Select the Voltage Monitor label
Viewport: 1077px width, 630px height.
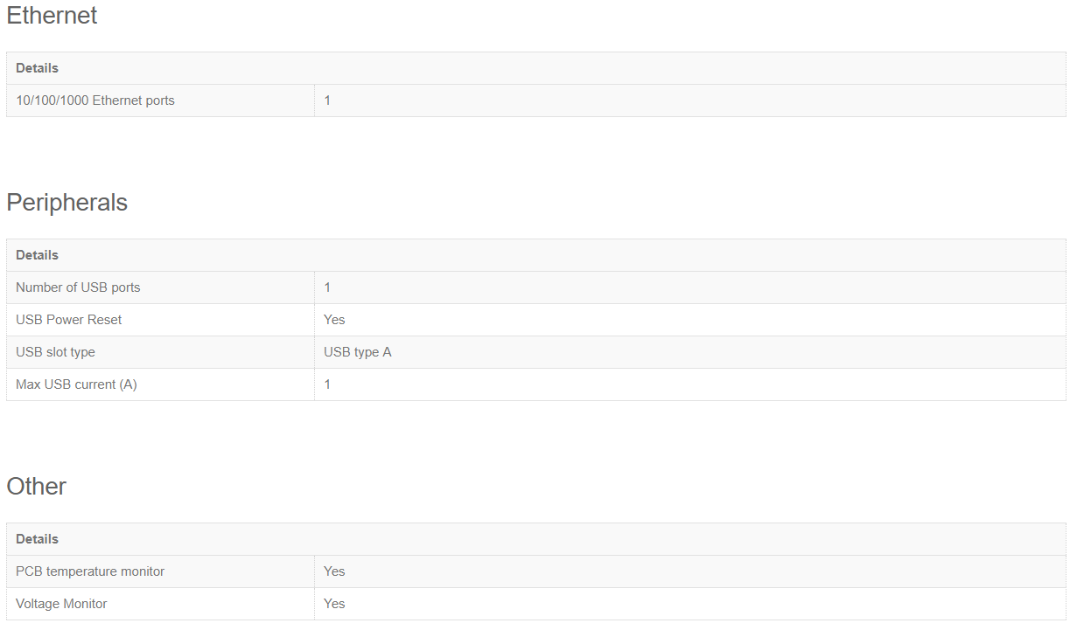click(x=61, y=604)
